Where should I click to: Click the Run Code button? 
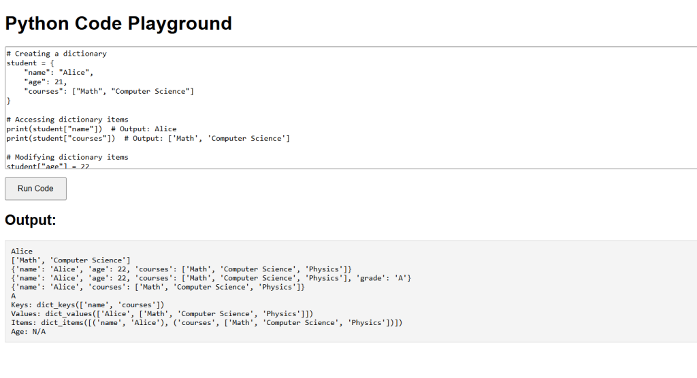tap(35, 189)
